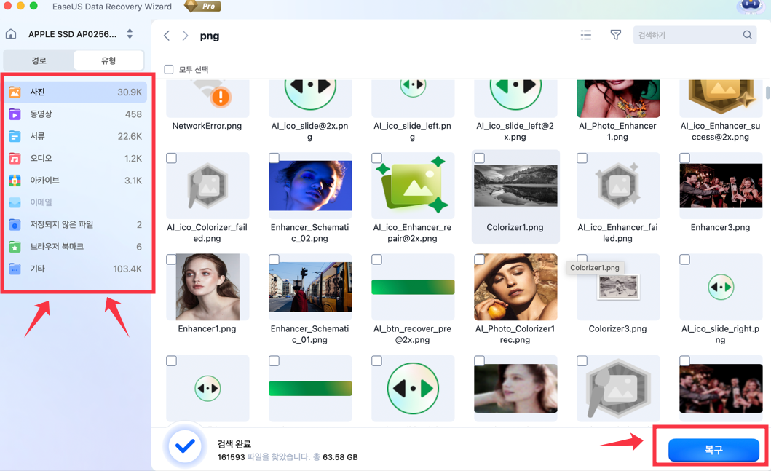Click the AI_ico_Colorizer_failed.png file name
Viewport: 771px width, 471px height.
207,232
